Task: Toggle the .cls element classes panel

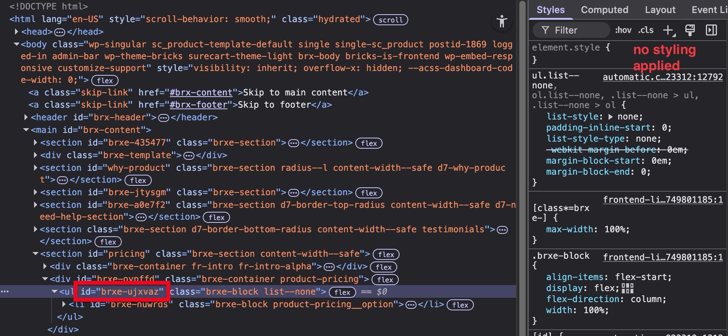Action: (x=646, y=30)
